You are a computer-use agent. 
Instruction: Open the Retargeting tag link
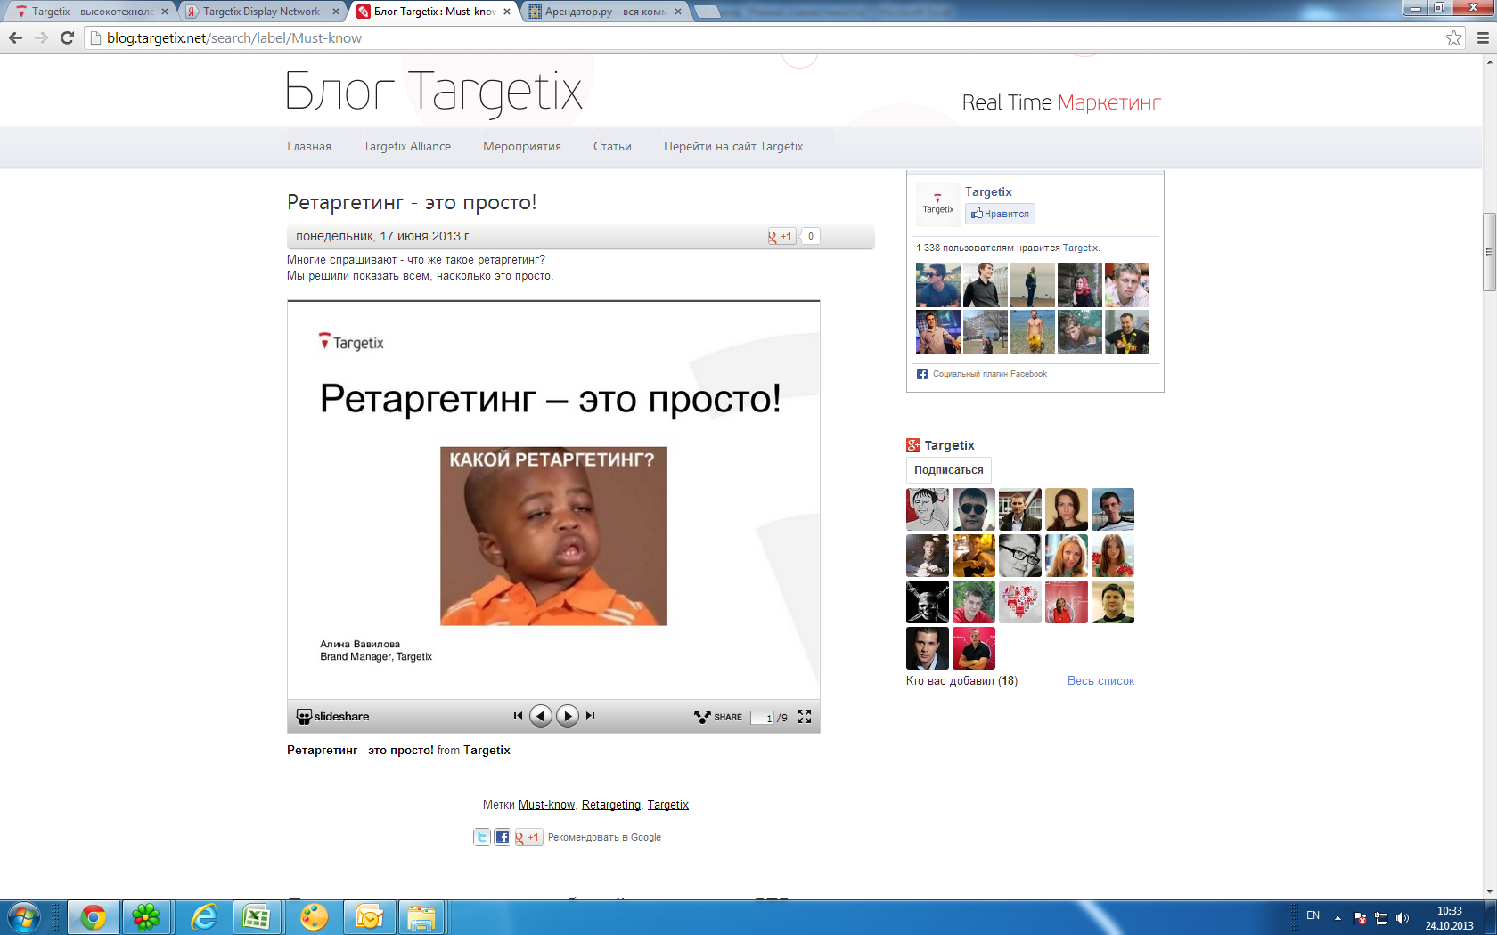pyautogui.click(x=611, y=805)
